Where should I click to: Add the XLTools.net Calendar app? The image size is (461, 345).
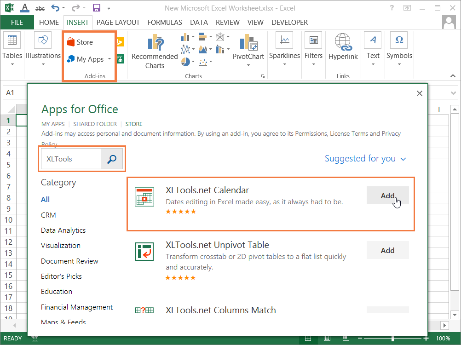coord(387,195)
